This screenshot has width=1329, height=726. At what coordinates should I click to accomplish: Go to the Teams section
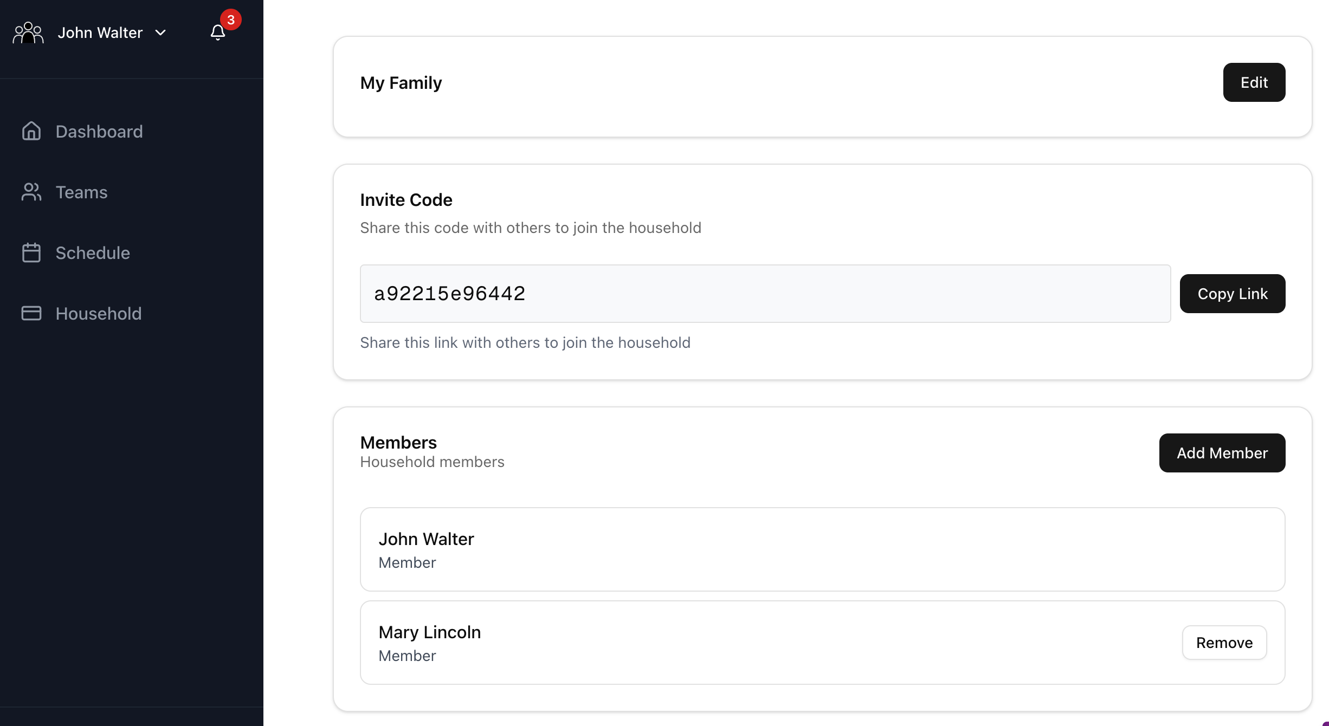[81, 192]
